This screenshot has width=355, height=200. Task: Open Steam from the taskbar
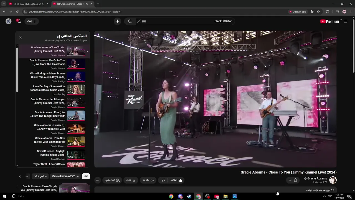pos(189,196)
